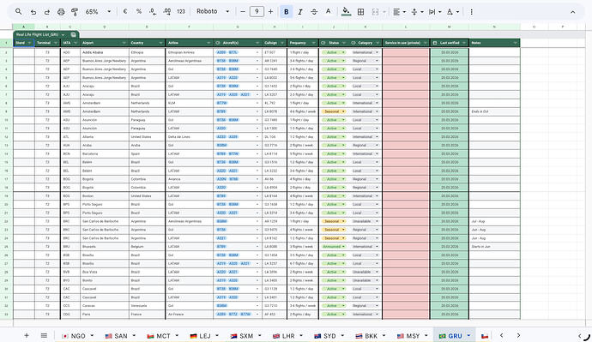
Task: Select the Stand header cell
Action: pos(24,43)
